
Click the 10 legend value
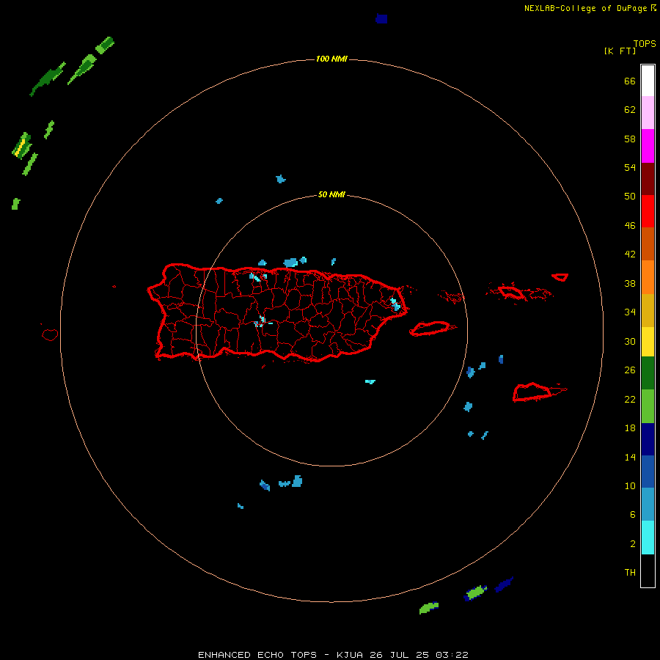(x=630, y=486)
